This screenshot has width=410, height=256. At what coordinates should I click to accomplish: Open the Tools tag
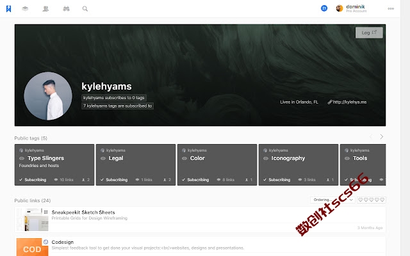[360, 158]
